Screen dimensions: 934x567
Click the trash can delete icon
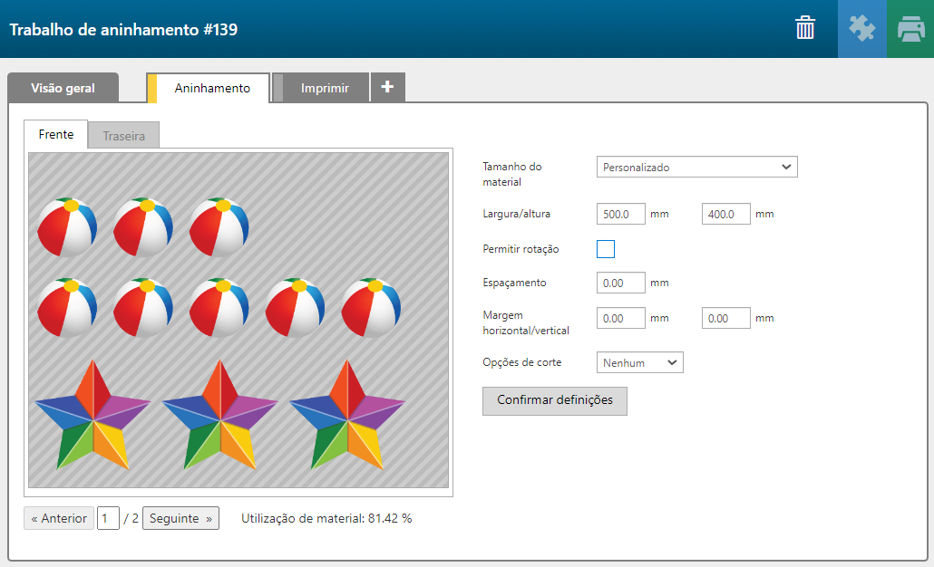click(x=805, y=28)
